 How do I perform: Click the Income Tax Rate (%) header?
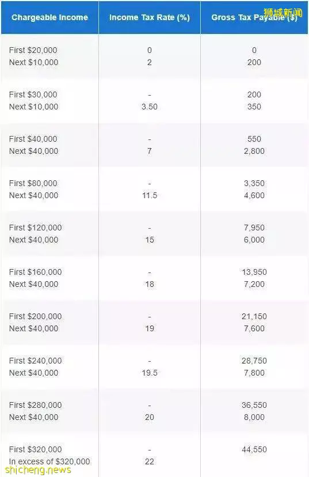(150, 17)
